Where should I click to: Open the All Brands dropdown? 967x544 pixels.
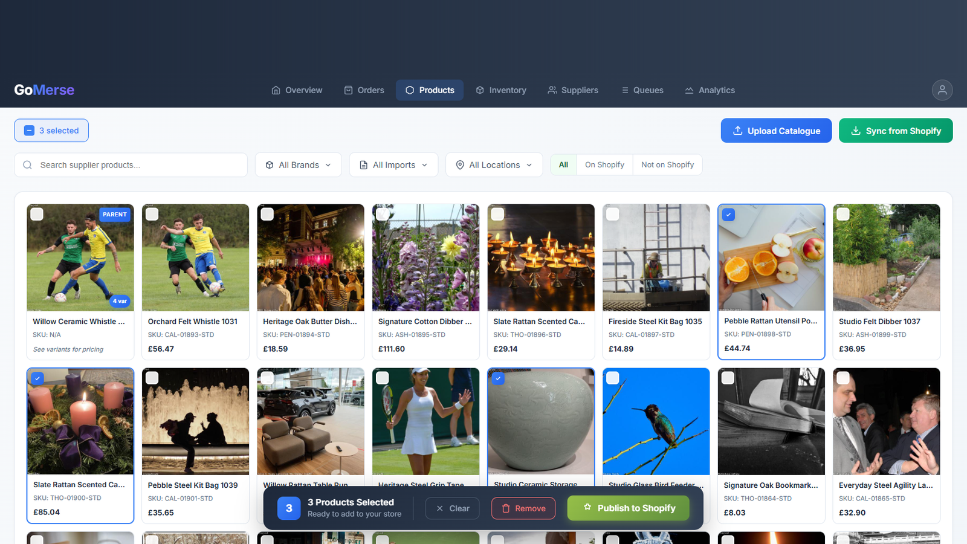coord(299,165)
